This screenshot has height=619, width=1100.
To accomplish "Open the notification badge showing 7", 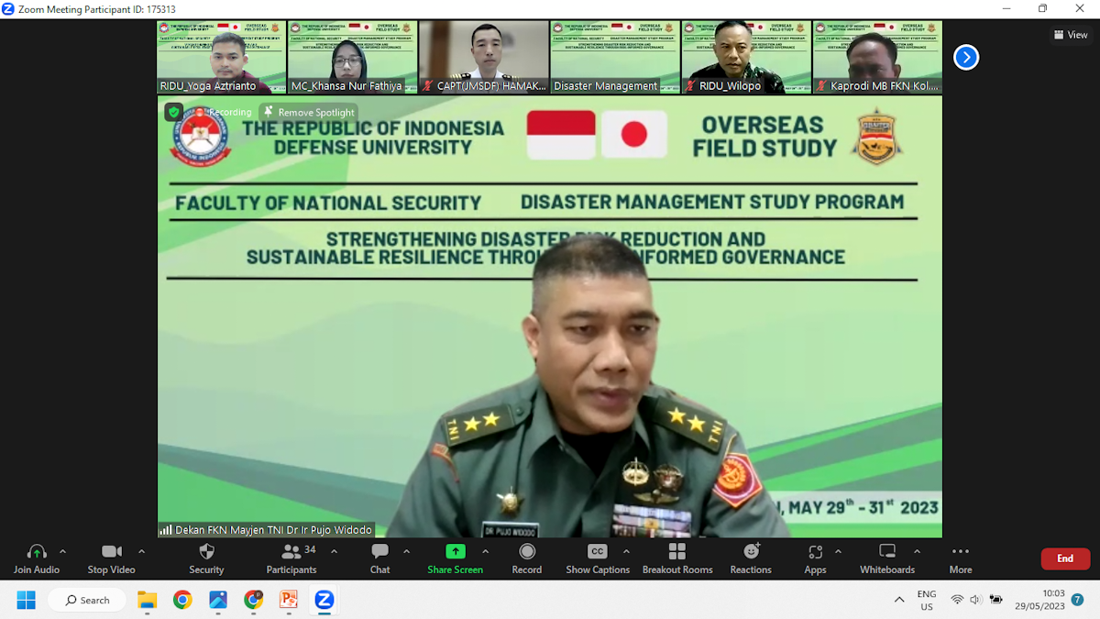I will (1078, 600).
